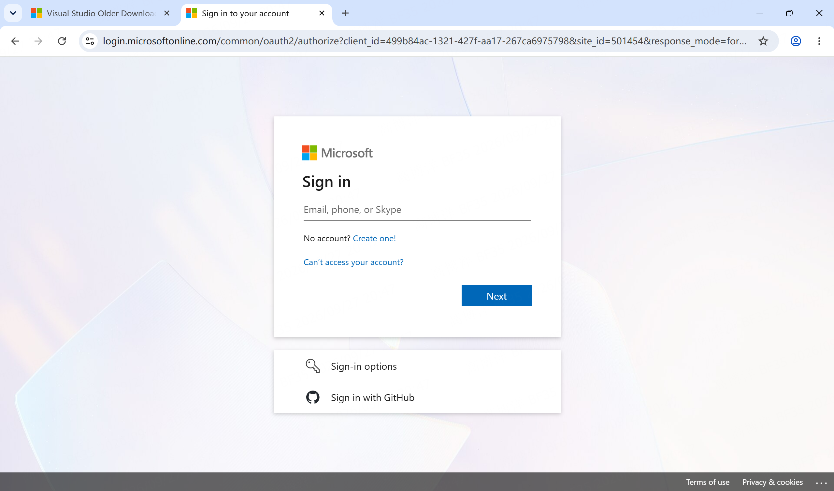The image size is (834, 491).
Task: Click the Sign in heading text
Action: (326, 182)
